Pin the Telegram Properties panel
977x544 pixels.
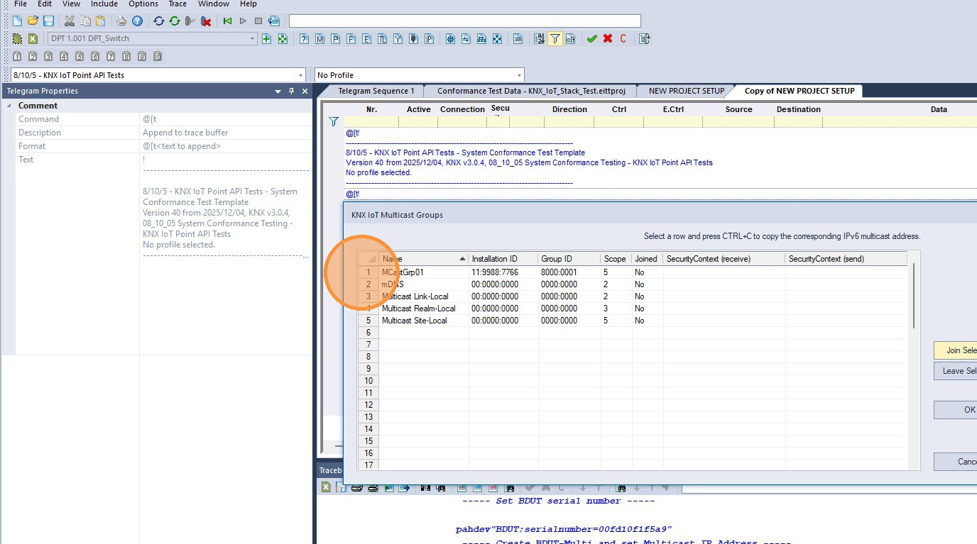(292, 91)
